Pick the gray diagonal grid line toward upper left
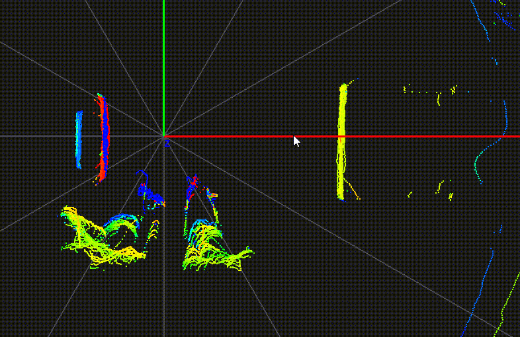The width and height of the screenshot is (520, 337). click(66, 80)
